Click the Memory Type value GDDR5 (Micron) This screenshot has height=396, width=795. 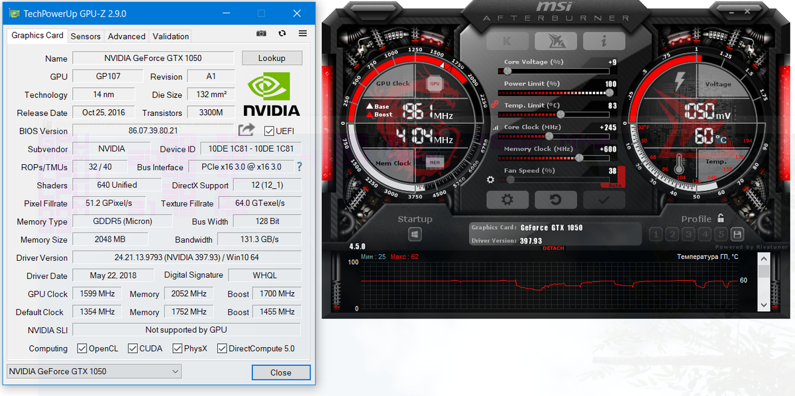(122, 221)
